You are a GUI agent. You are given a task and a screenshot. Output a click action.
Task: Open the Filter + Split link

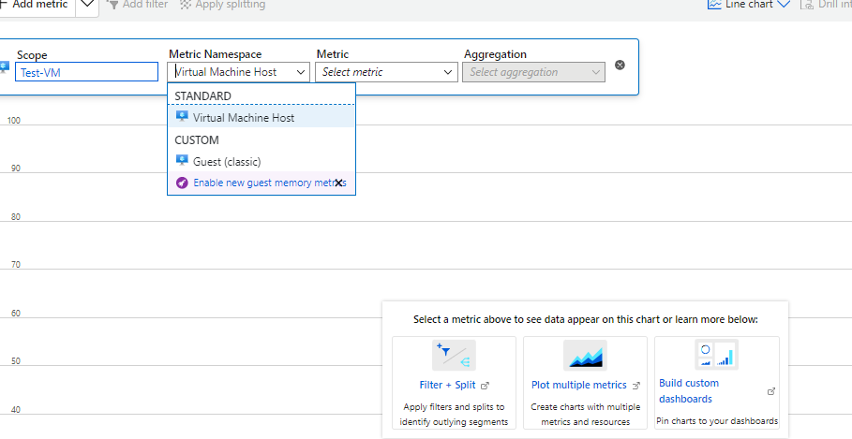[447, 385]
